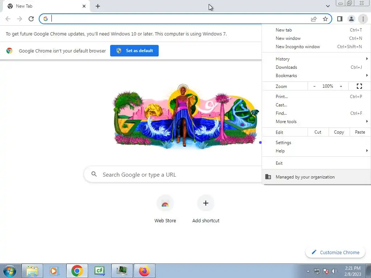This screenshot has height=278, width=371.
Task: Click the back navigation arrow
Action: (8, 19)
